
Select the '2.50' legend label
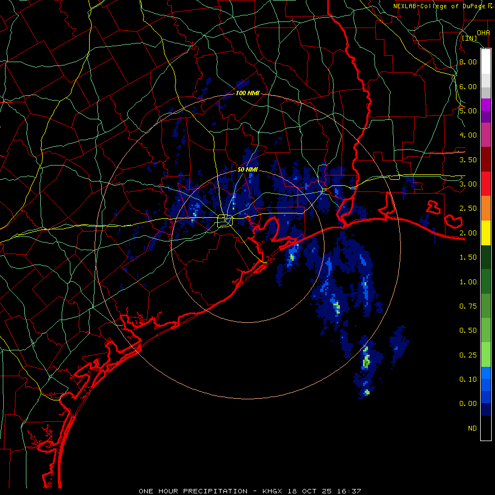pyautogui.click(x=468, y=208)
